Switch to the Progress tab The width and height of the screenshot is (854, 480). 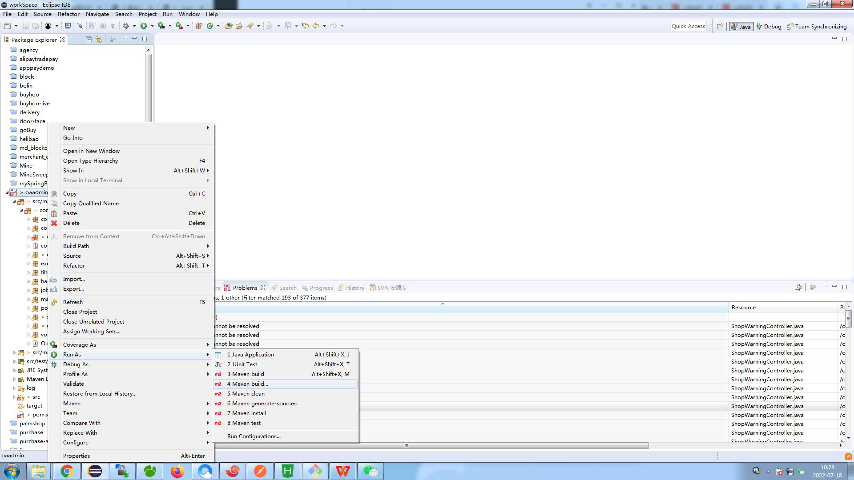(317, 288)
